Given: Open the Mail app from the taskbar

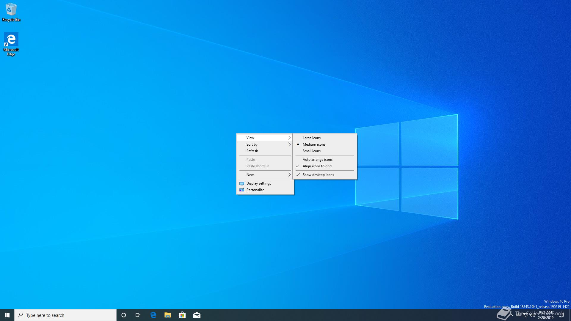Looking at the screenshot, I should click(x=197, y=315).
